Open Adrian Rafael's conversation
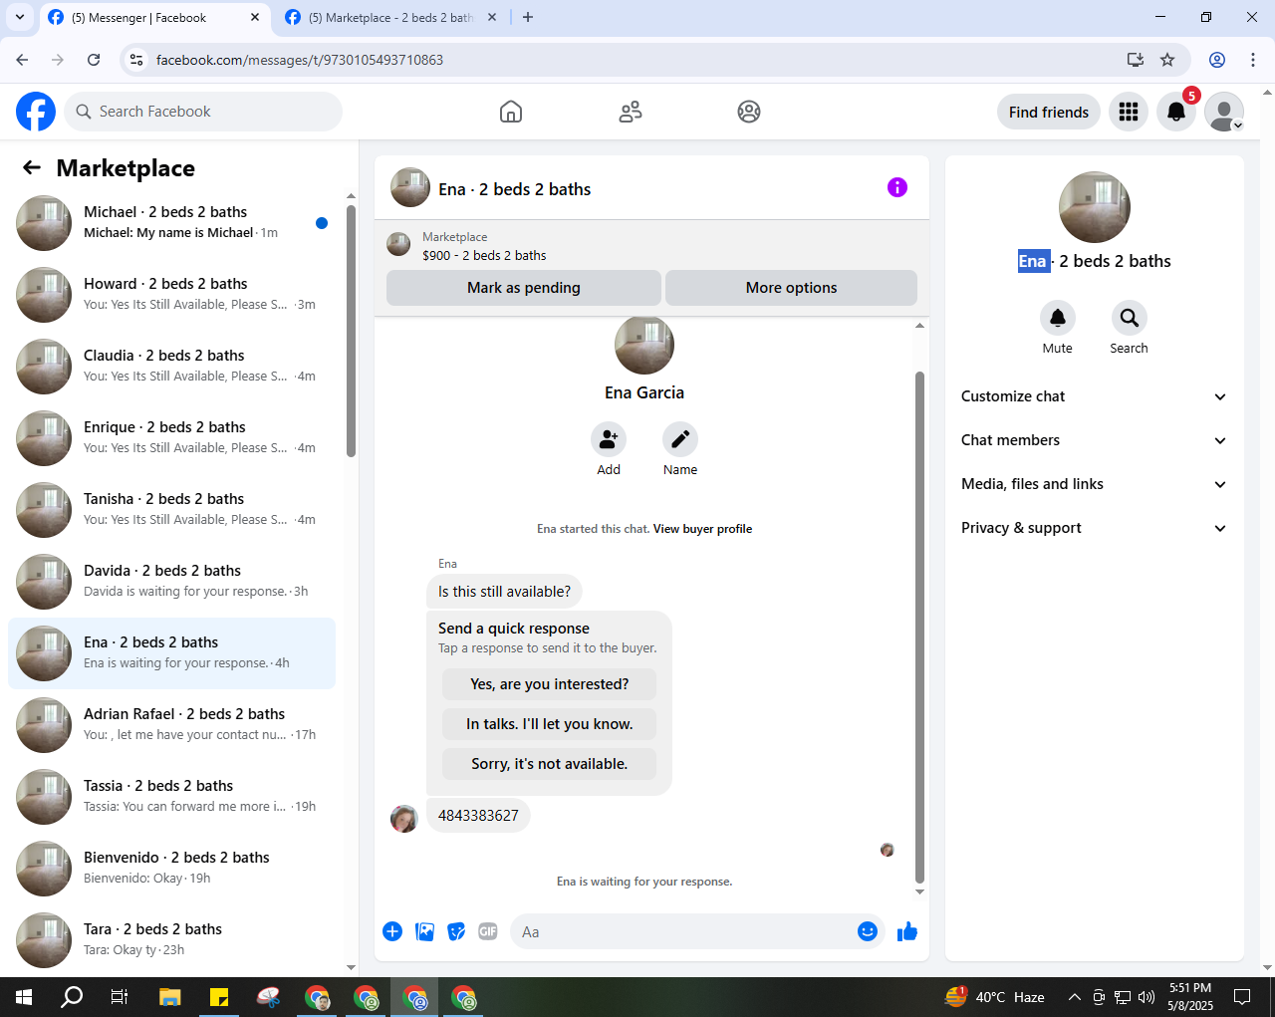The image size is (1275, 1017). click(171, 725)
